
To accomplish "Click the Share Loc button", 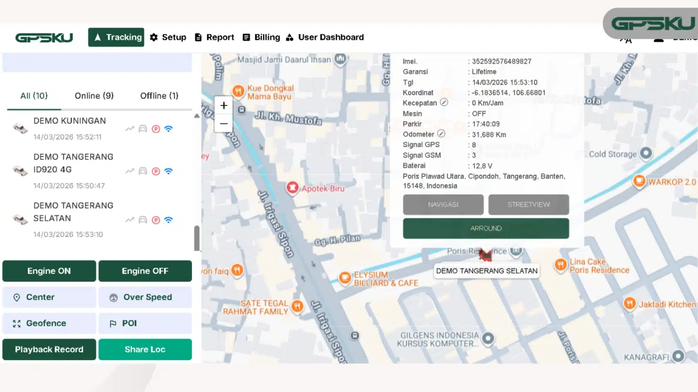I will [145, 349].
